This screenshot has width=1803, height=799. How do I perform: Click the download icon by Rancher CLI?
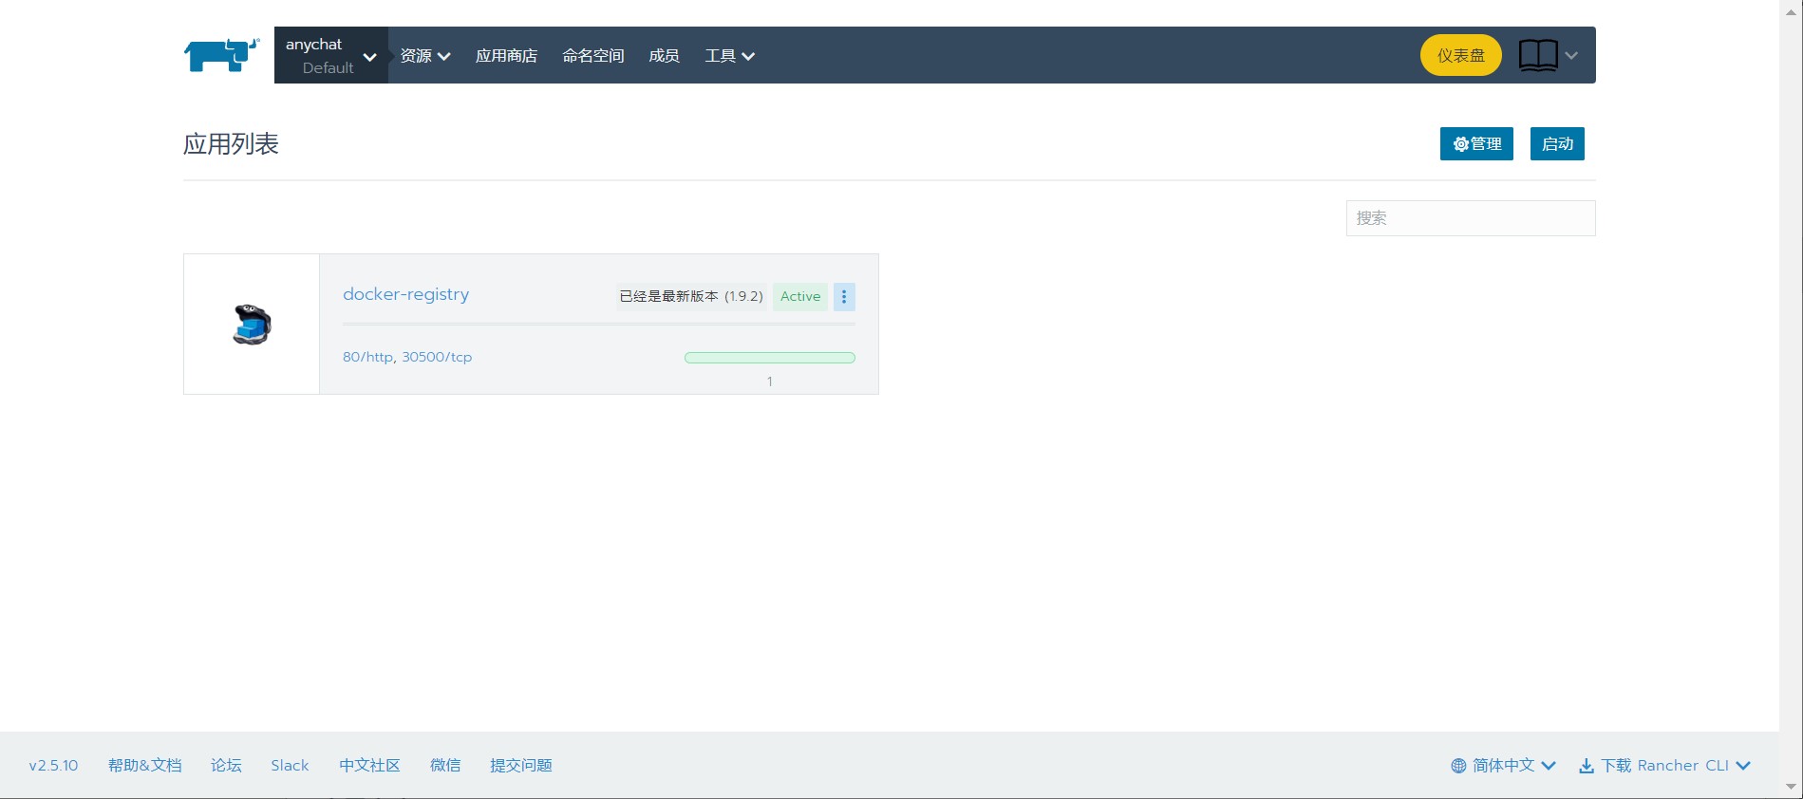(1587, 766)
